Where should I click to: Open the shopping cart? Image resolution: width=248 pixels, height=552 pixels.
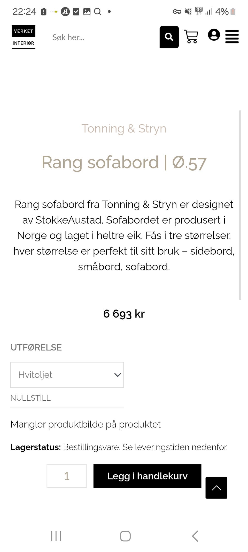[191, 36]
